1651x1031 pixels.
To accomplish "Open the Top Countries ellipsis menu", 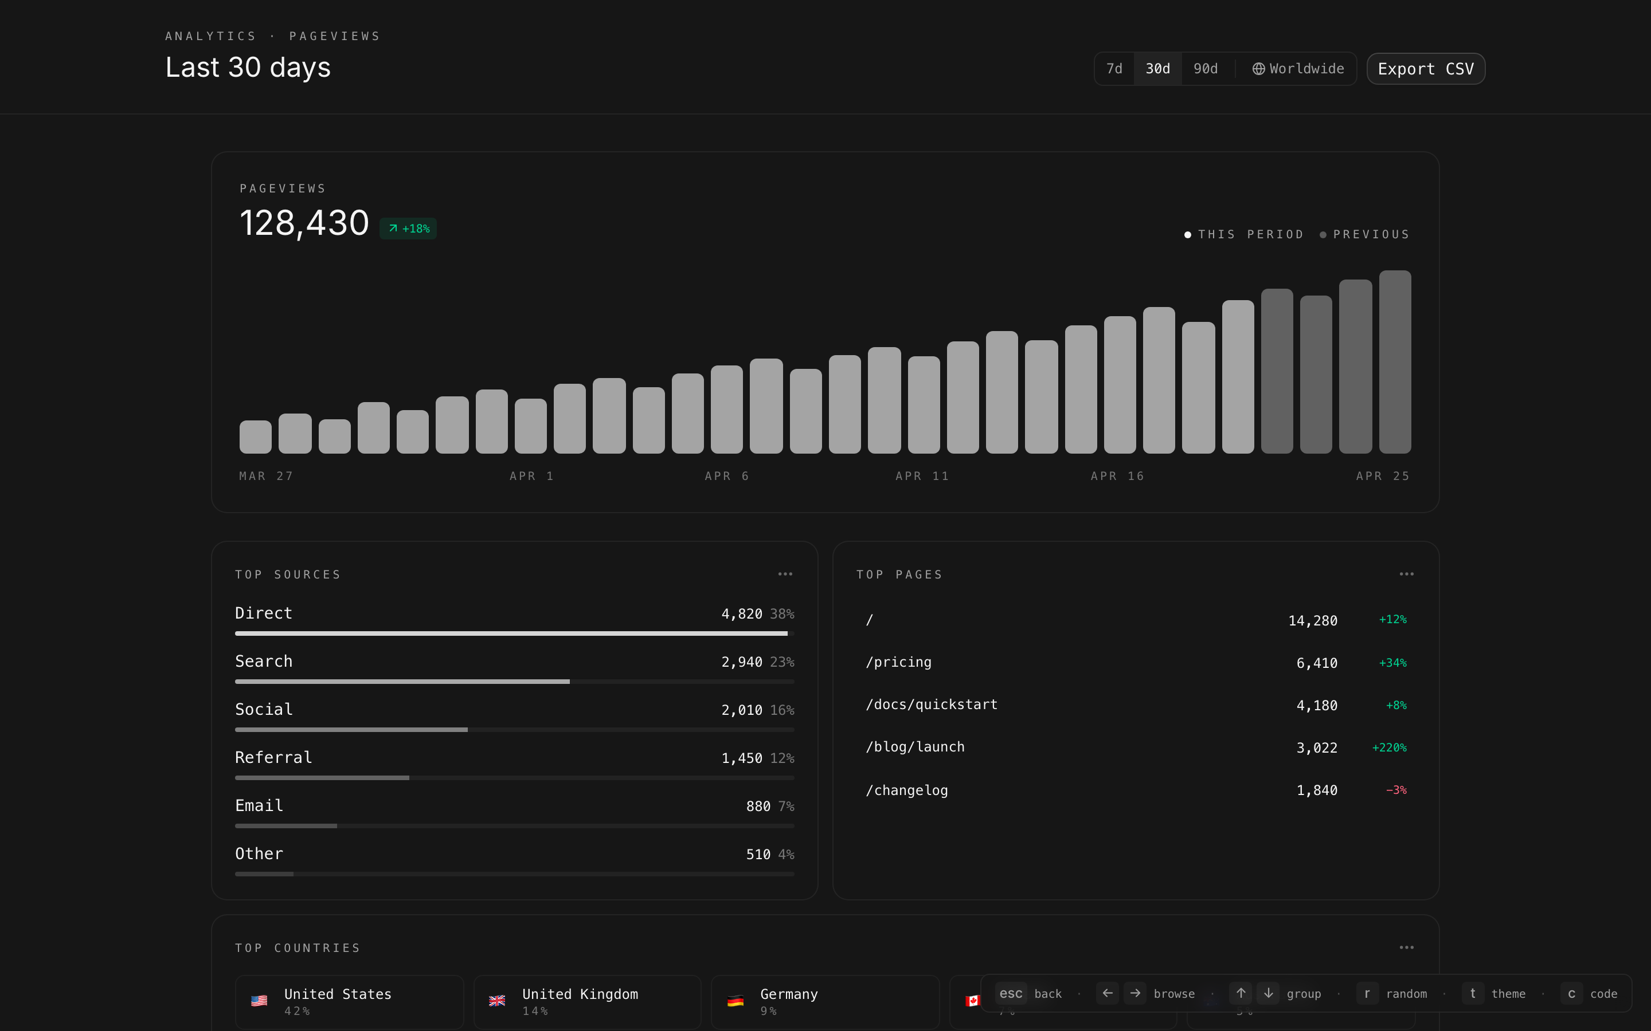I will click(1406, 947).
